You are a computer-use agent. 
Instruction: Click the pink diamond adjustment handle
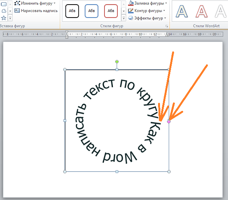pyautogui.click(x=169, y=122)
